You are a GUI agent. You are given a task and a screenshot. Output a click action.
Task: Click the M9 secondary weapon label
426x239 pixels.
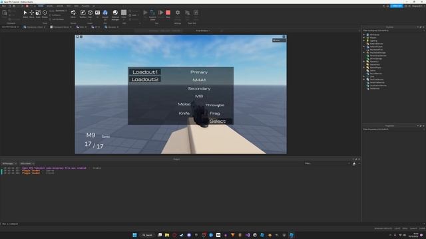point(199,96)
